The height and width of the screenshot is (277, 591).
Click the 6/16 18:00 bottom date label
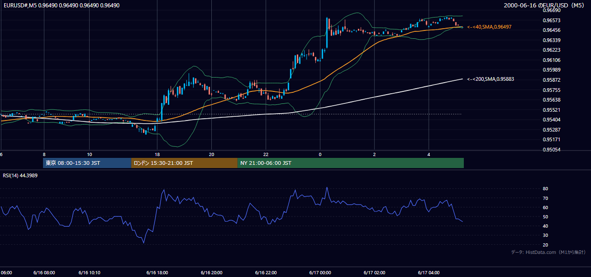pos(157,272)
